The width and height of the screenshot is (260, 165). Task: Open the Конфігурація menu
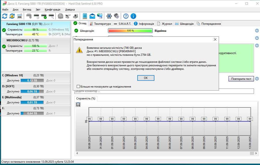point(53,9)
